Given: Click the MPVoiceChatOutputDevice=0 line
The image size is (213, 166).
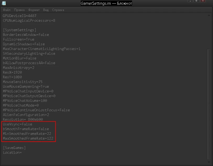Looking at the screenshot, I should (x=29, y=96).
